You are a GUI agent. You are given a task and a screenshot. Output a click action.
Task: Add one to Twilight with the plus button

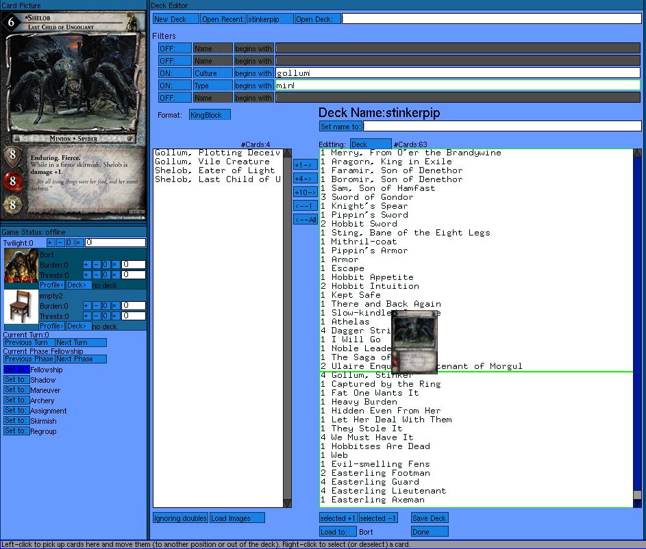[50, 243]
